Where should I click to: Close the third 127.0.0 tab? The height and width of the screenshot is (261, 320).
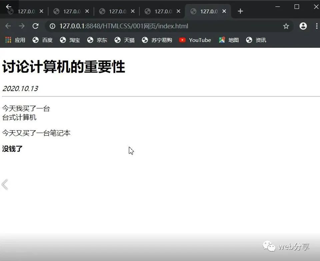click(x=133, y=11)
